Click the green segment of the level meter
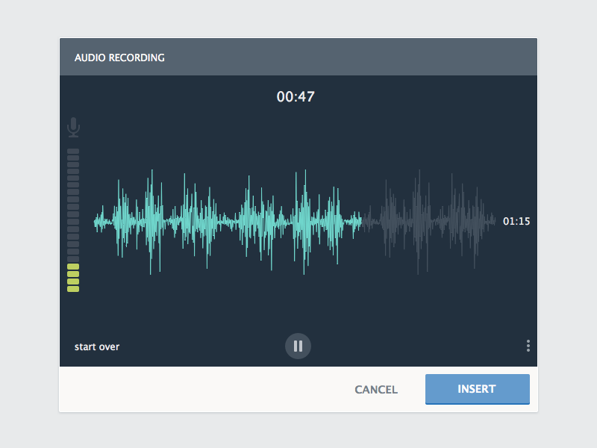Image resolution: width=597 pixels, height=448 pixels. 72,277
